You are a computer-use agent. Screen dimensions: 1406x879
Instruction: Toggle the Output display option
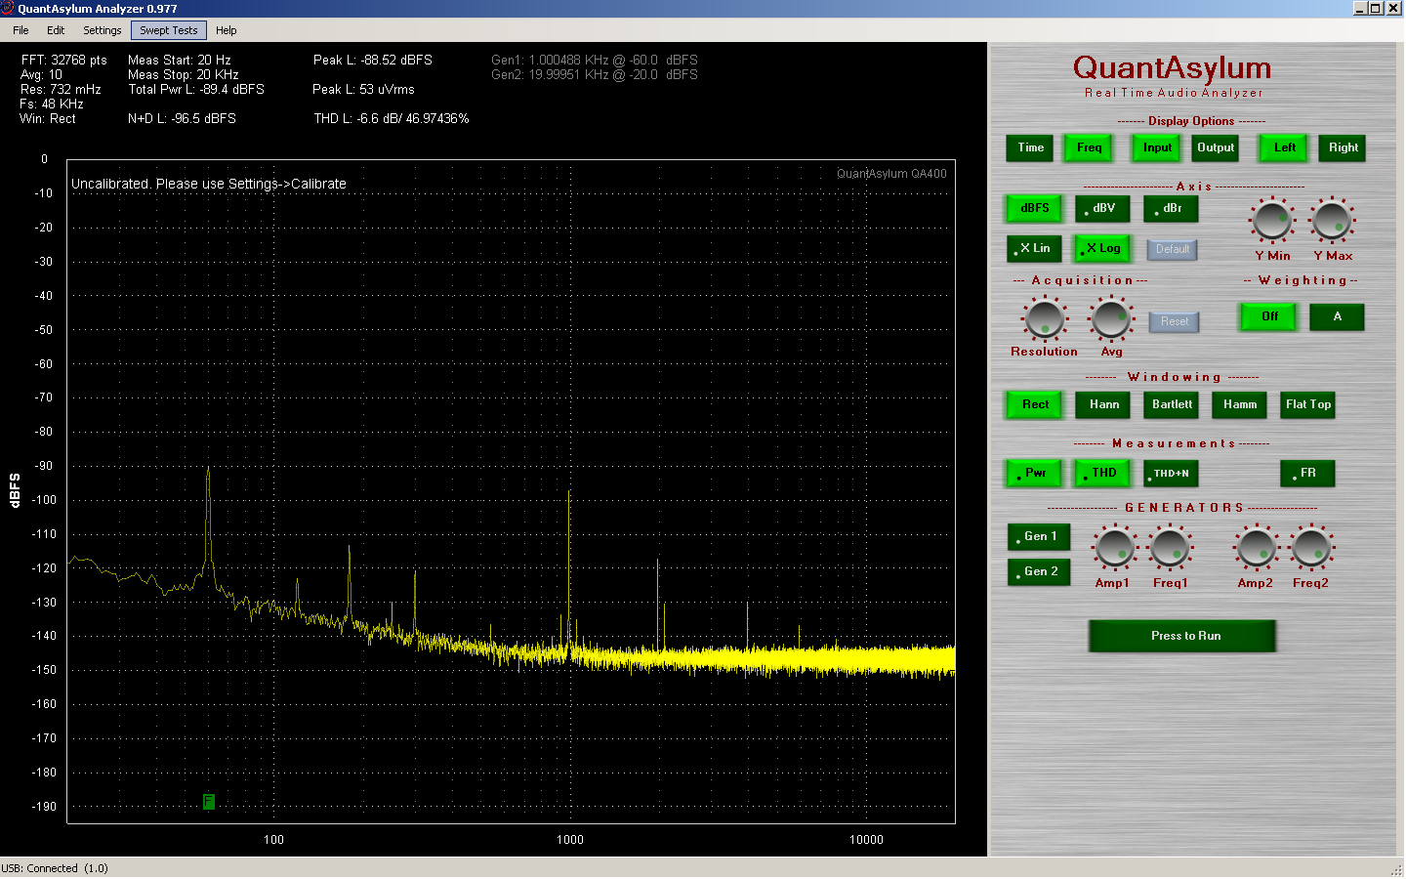(x=1216, y=148)
